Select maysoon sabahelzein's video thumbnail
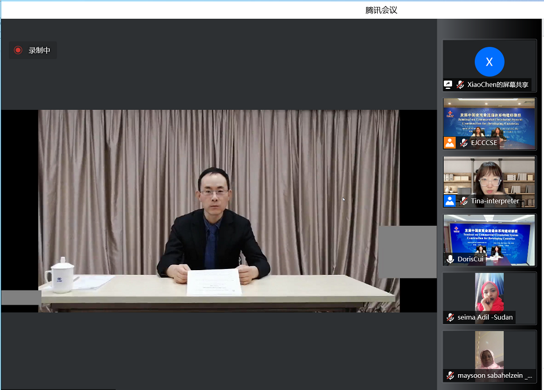Screen dimensions: 544x390 point(489,350)
